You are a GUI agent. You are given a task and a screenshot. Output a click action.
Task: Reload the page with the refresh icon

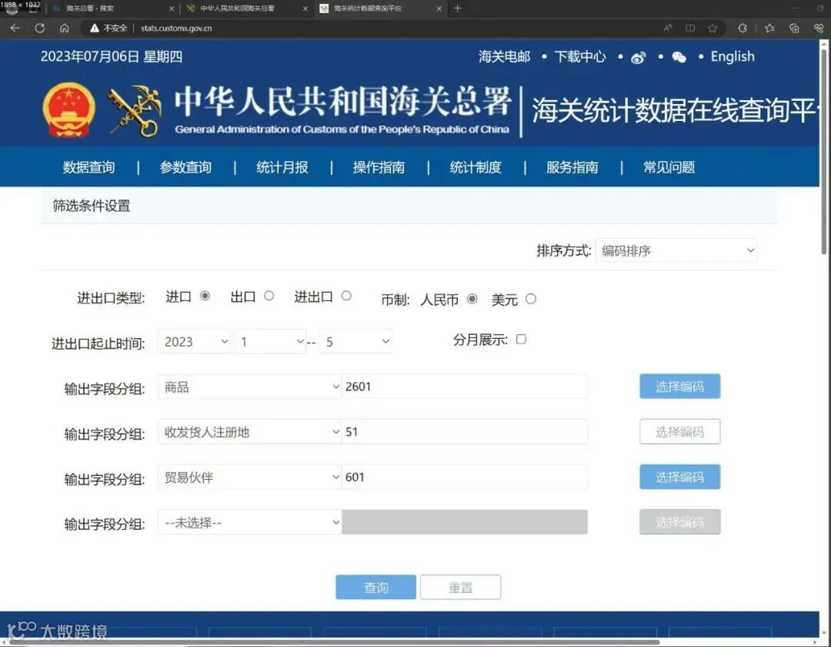(x=40, y=28)
